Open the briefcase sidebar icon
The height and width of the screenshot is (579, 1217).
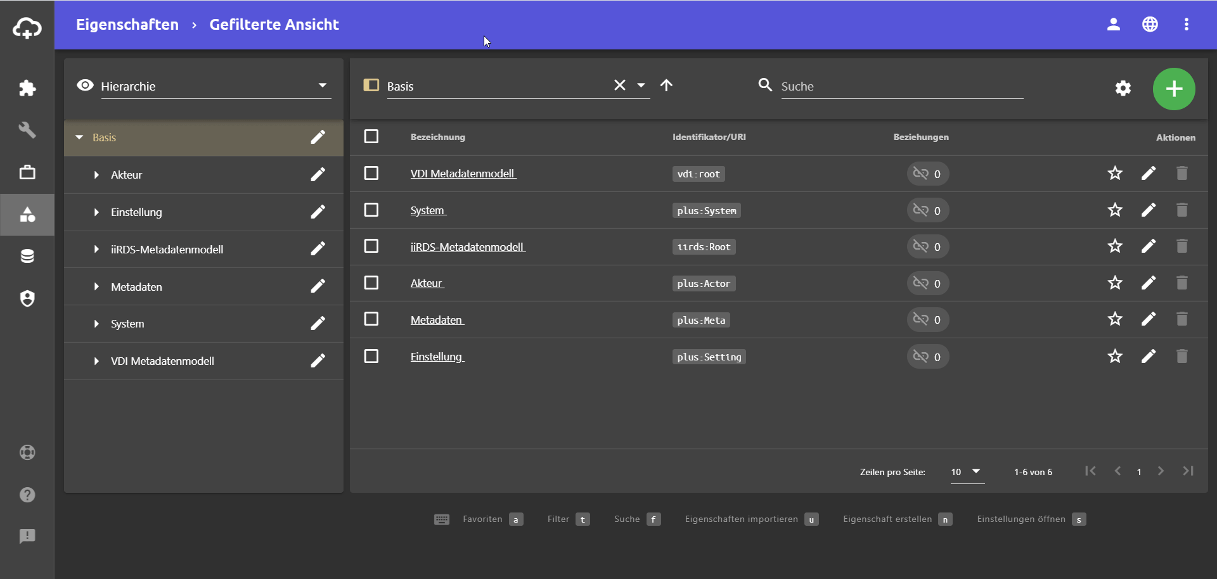coord(27,172)
